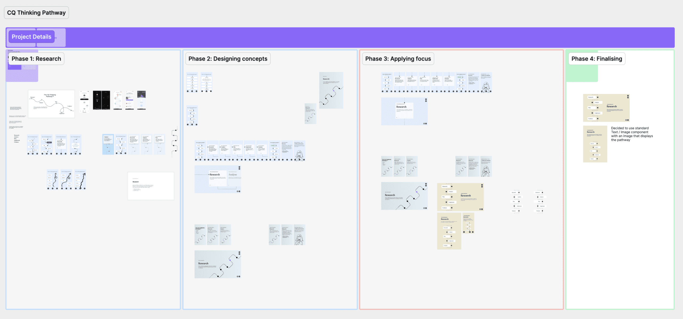Click the Phase 3: Applying focus label
Viewport: 683px width, 319px height.
[398, 59]
